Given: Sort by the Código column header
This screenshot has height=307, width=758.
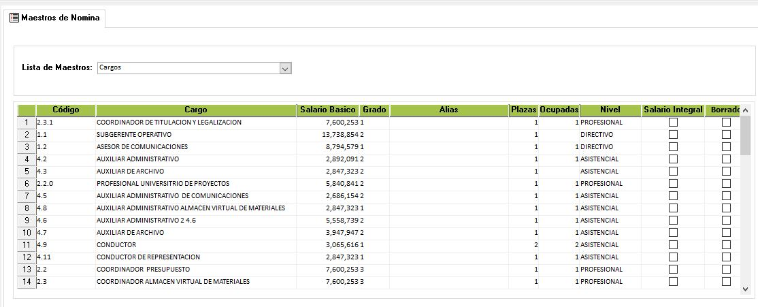Looking at the screenshot, I should point(66,110).
